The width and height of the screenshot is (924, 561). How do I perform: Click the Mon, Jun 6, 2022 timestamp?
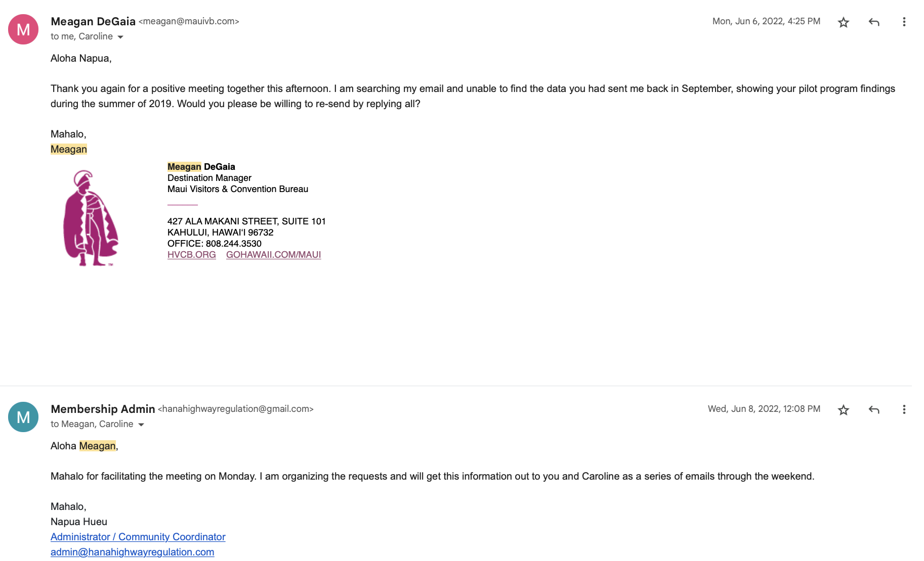point(766,21)
